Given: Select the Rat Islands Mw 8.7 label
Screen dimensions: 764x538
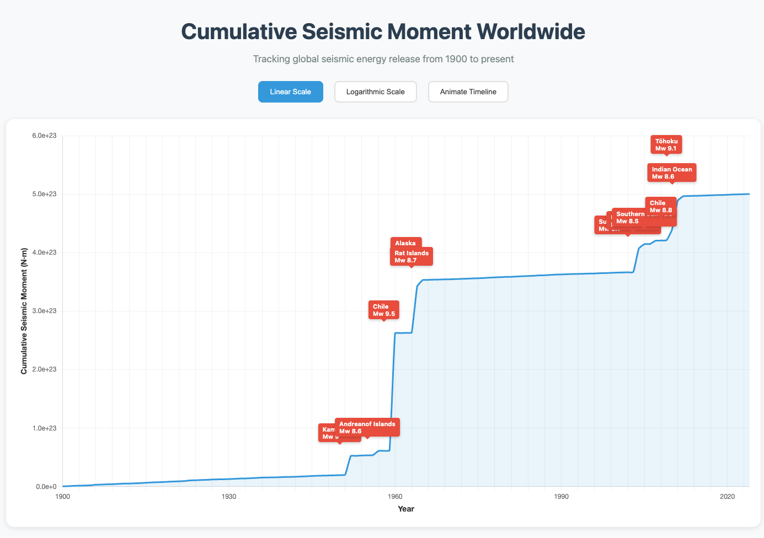Looking at the screenshot, I should (412, 256).
